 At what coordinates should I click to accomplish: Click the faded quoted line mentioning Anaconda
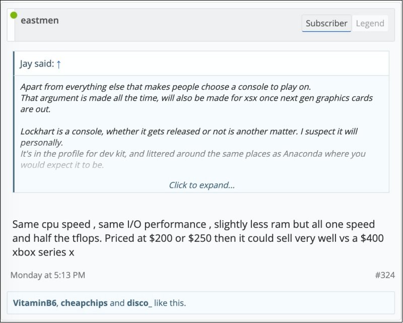[x=193, y=154]
